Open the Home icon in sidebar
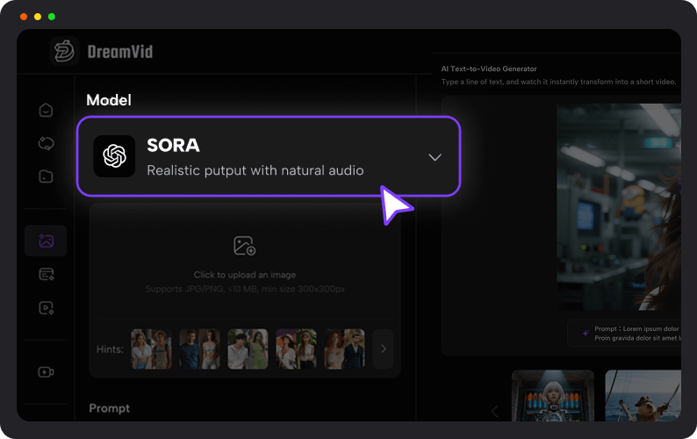 tap(46, 110)
